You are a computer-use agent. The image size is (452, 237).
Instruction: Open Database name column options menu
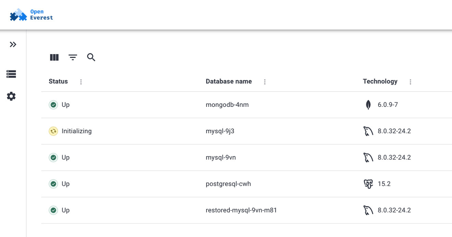[265, 82]
